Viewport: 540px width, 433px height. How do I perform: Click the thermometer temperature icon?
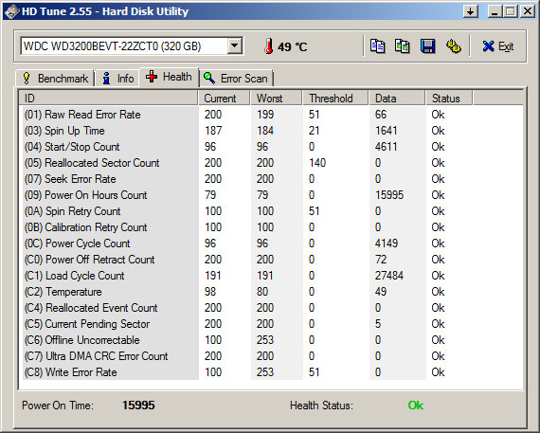point(269,46)
